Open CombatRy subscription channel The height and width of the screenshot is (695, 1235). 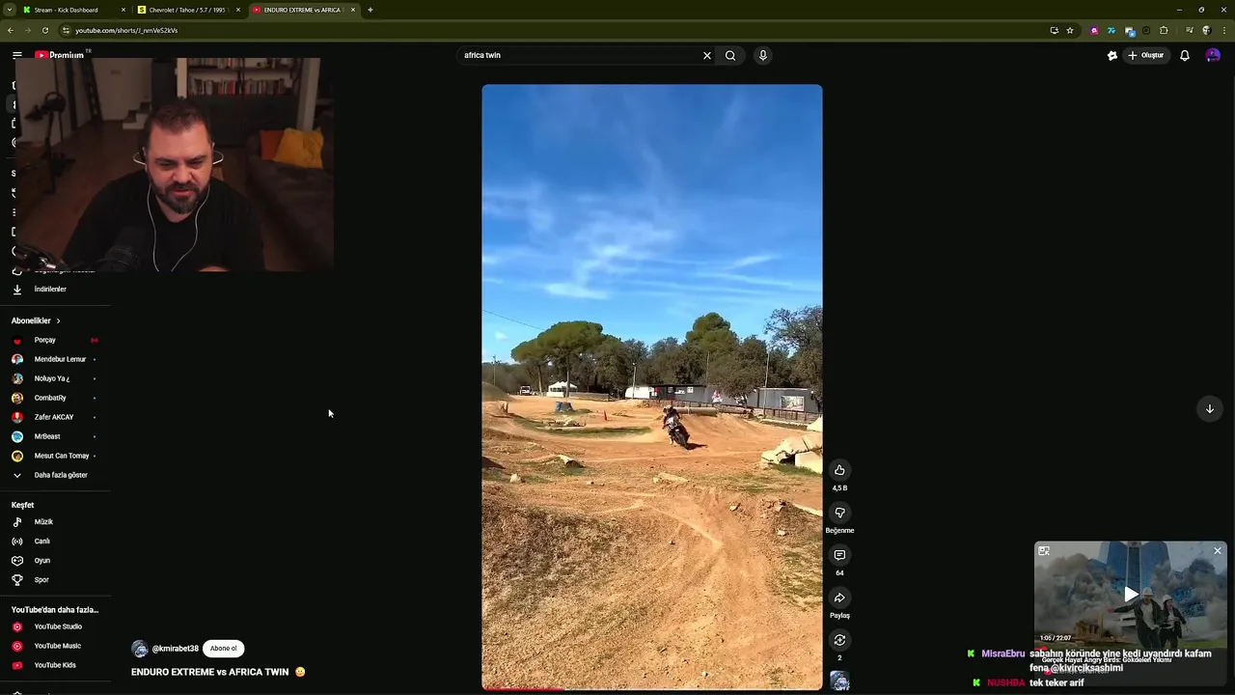[x=56, y=398]
